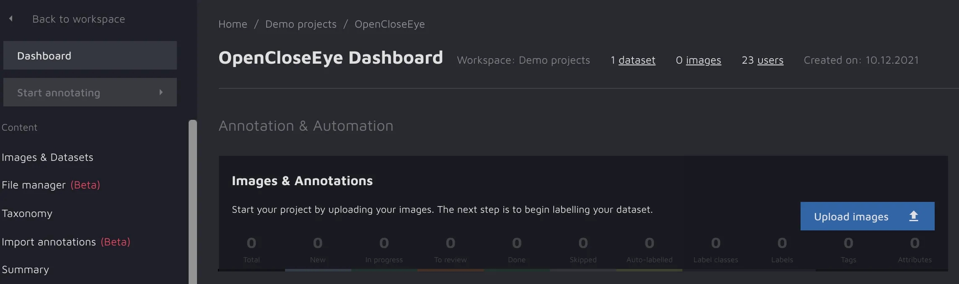This screenshot has height=284, width=959.
Task: Click the OpenCloseEye breadcrumb
Action: click(389, 24)
